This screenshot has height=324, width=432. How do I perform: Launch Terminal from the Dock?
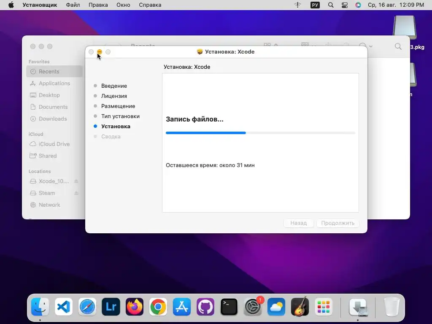coord(229,307)
